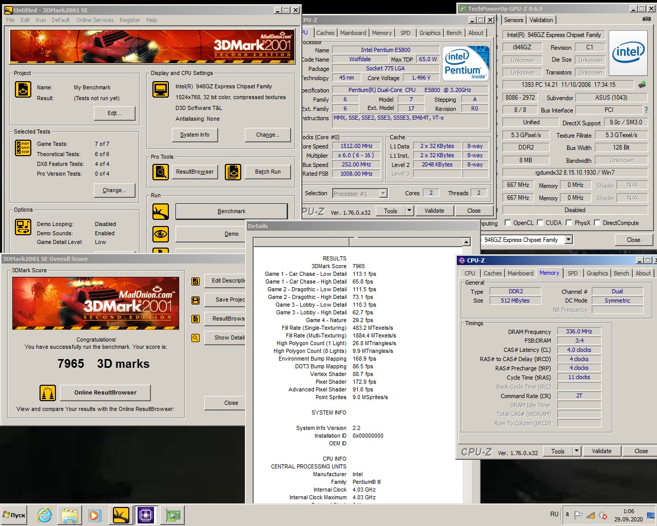The width and height of the screenshot is (657, 526).
Task: Switch to the Validation tab in GPU-Z
Action: (x=542, y=20)
